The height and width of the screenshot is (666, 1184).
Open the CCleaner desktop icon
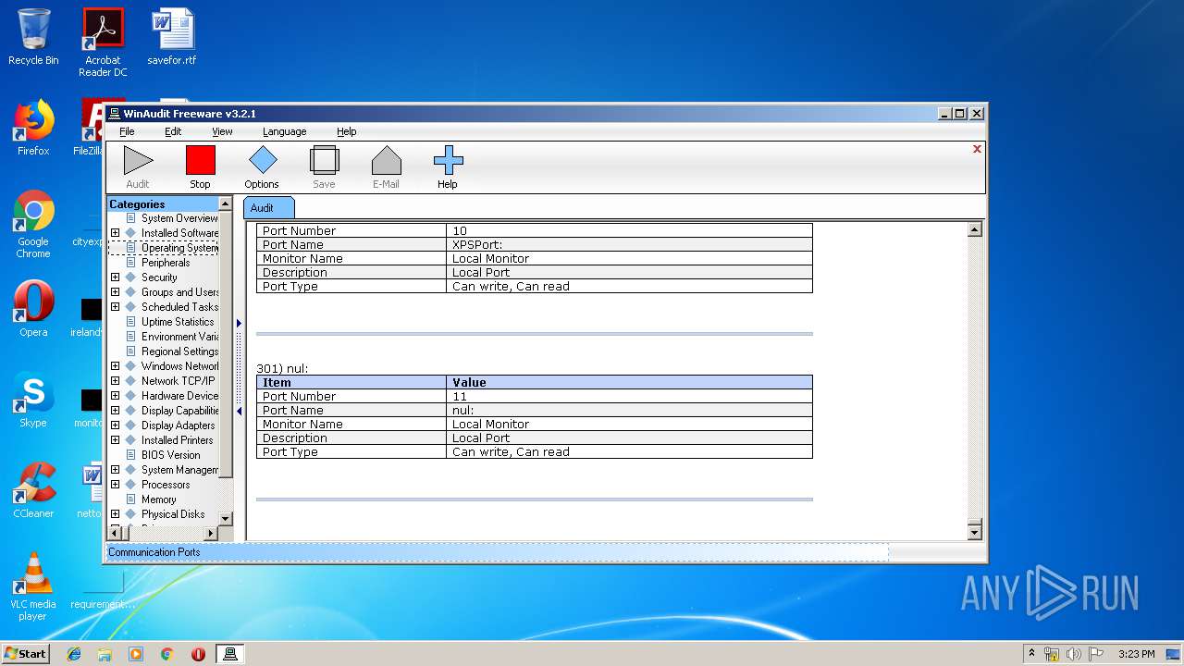tap(33, 490)
